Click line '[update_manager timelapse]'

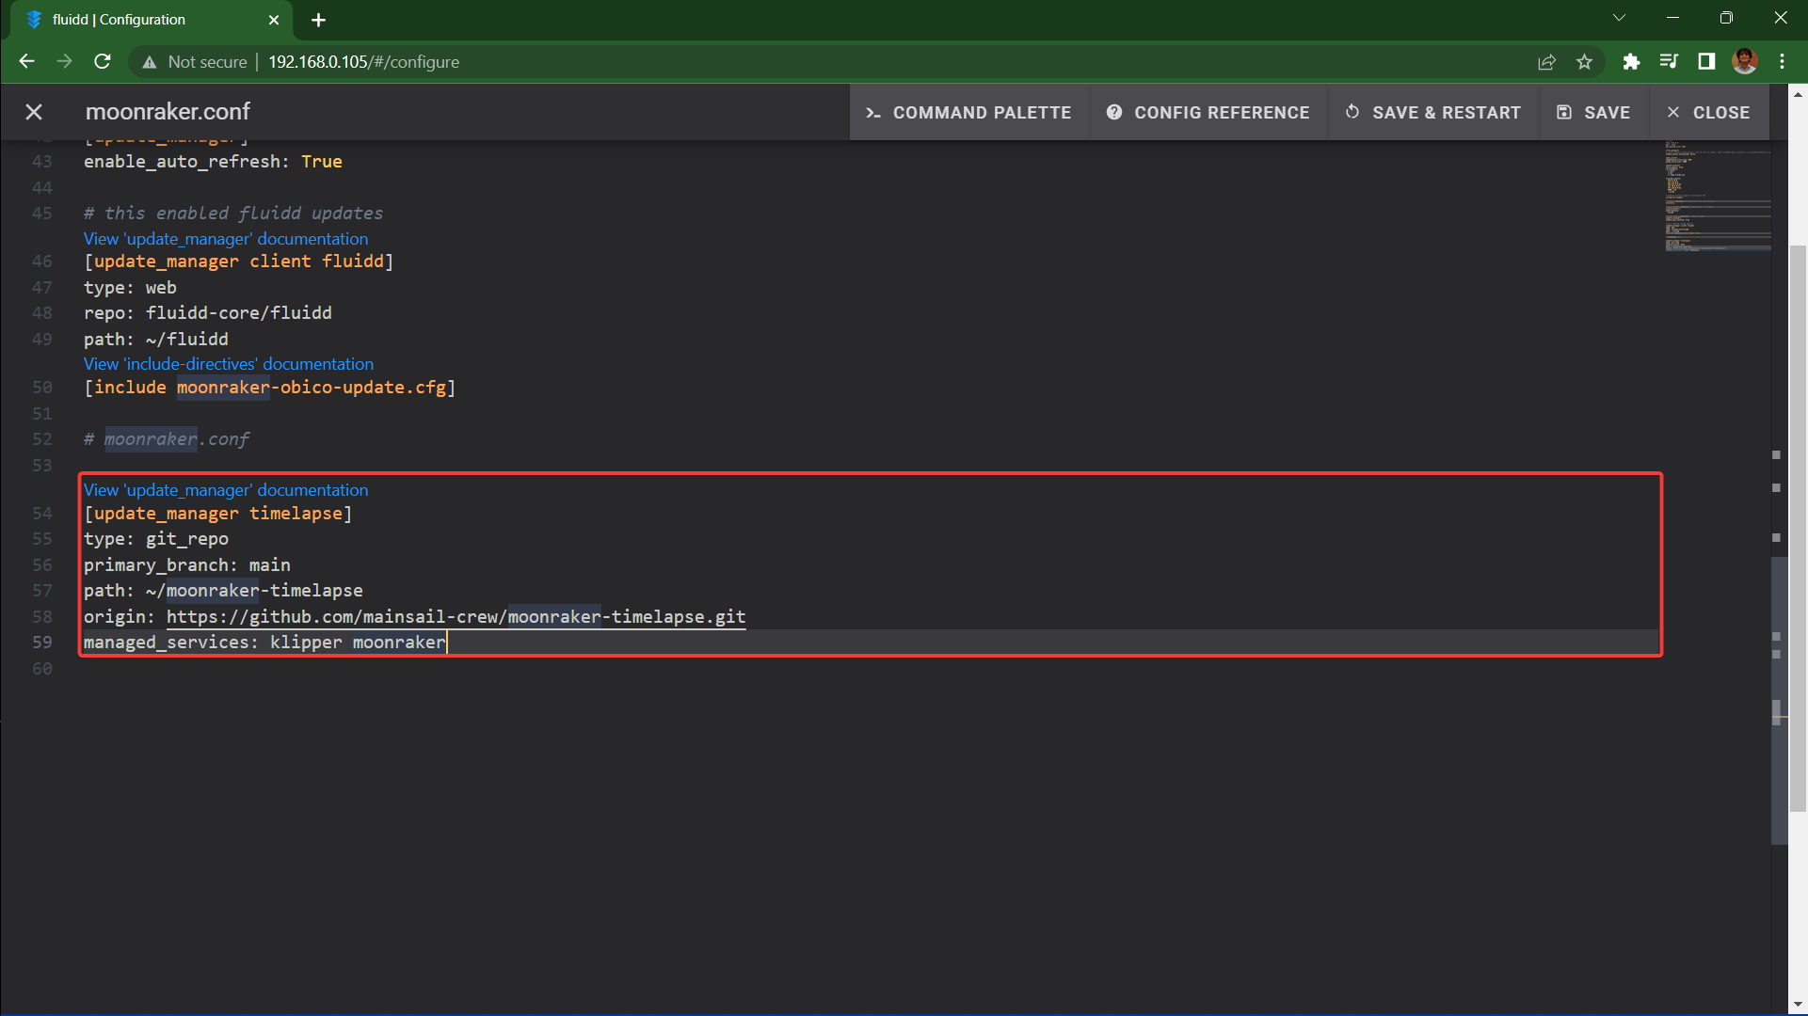click(217, 514)
